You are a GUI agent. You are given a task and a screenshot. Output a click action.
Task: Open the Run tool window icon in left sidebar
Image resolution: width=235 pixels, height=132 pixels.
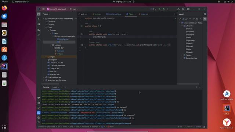(39, 108)
